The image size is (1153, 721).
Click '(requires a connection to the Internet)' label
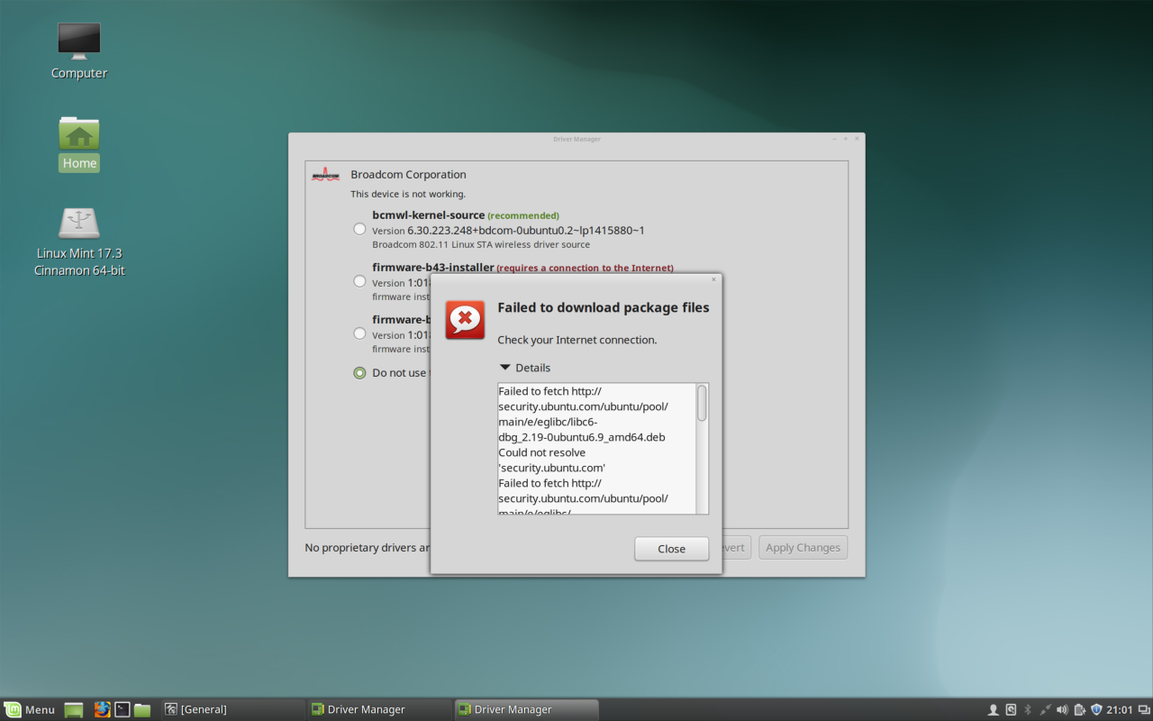tap(585, 269)
